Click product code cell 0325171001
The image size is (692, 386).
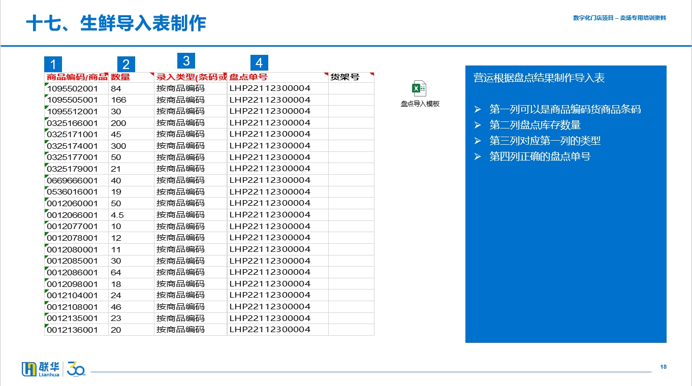click(77, 134)
